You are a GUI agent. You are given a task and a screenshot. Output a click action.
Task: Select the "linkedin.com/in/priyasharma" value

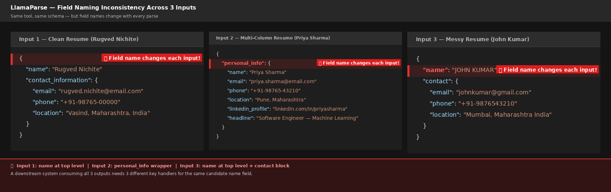[310, 109]
